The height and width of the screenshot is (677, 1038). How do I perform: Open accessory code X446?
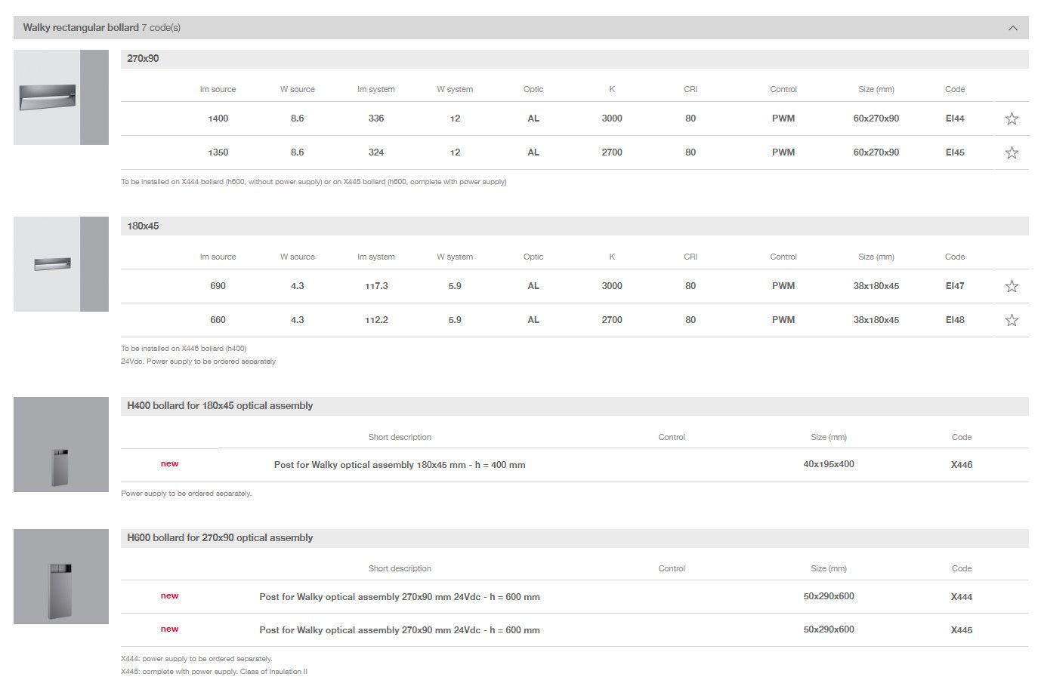pos(961,465)
